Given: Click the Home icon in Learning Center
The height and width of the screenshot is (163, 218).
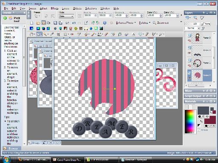Looking at the screenshot, I should [x=11, y=18].
